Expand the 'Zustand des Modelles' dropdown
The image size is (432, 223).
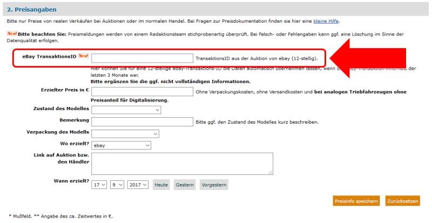click(x=126, y=110)
